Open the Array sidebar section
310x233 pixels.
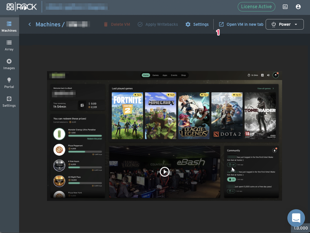click(9, 45)
